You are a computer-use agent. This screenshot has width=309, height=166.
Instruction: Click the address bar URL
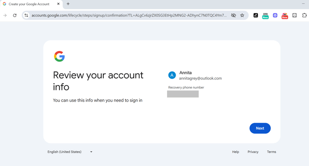click(129, 15)
